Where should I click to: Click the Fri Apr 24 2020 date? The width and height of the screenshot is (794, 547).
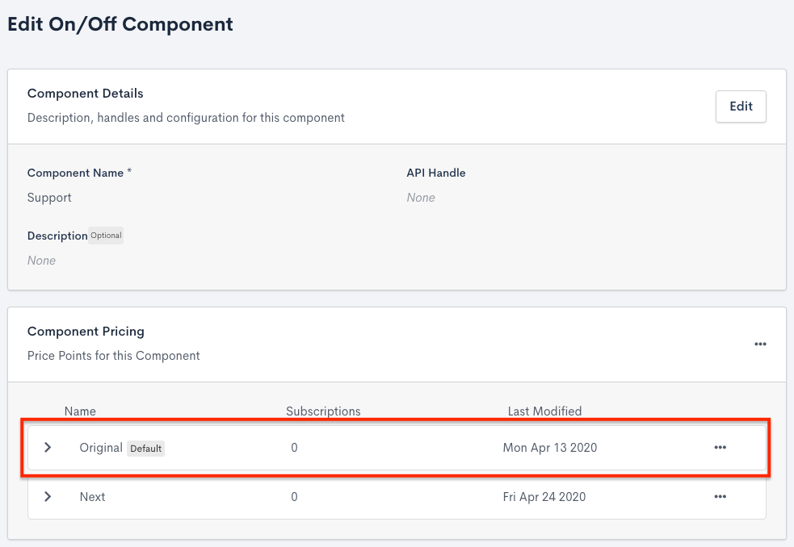click(544, 497)
